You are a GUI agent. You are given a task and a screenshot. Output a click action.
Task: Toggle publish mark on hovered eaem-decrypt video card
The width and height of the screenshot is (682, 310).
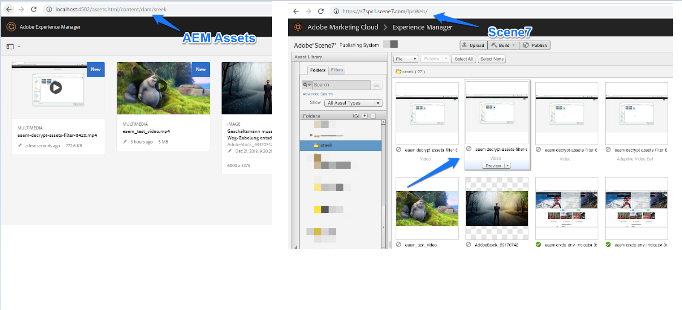pos(469,149)
